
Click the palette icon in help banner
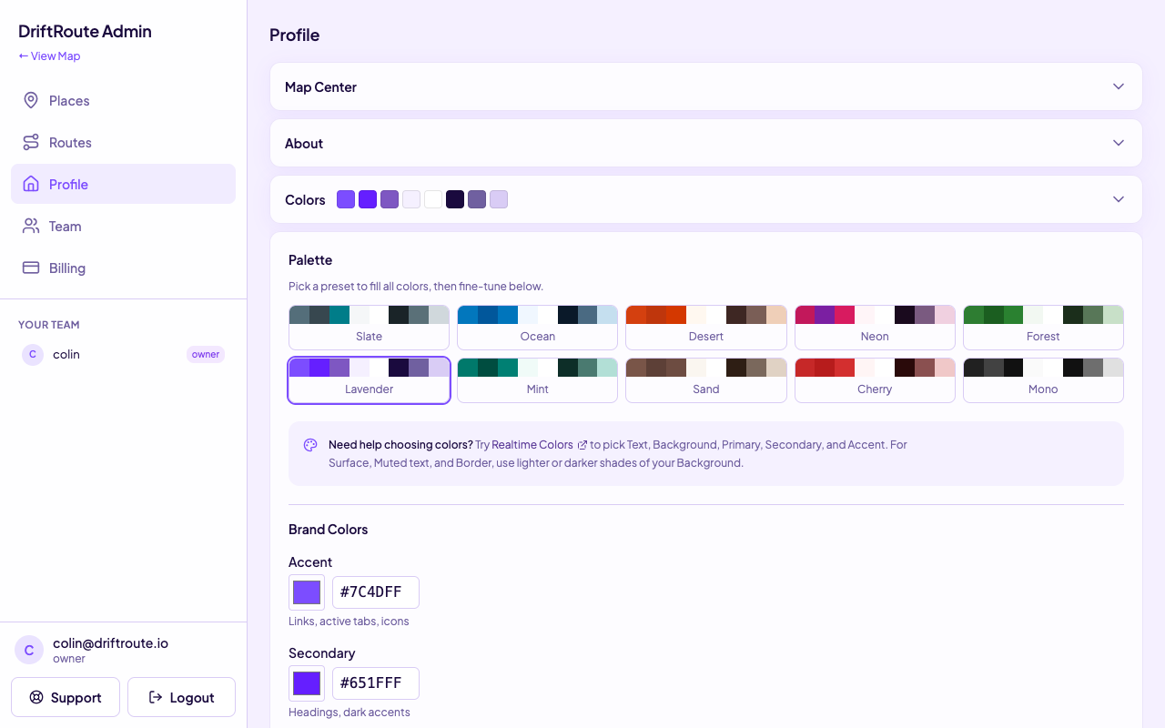coord(310,445)
